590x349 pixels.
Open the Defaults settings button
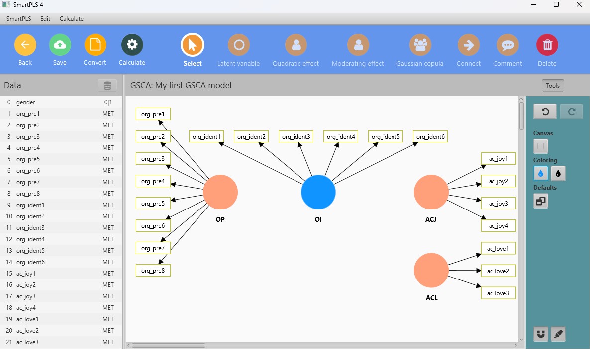(541, 201)
